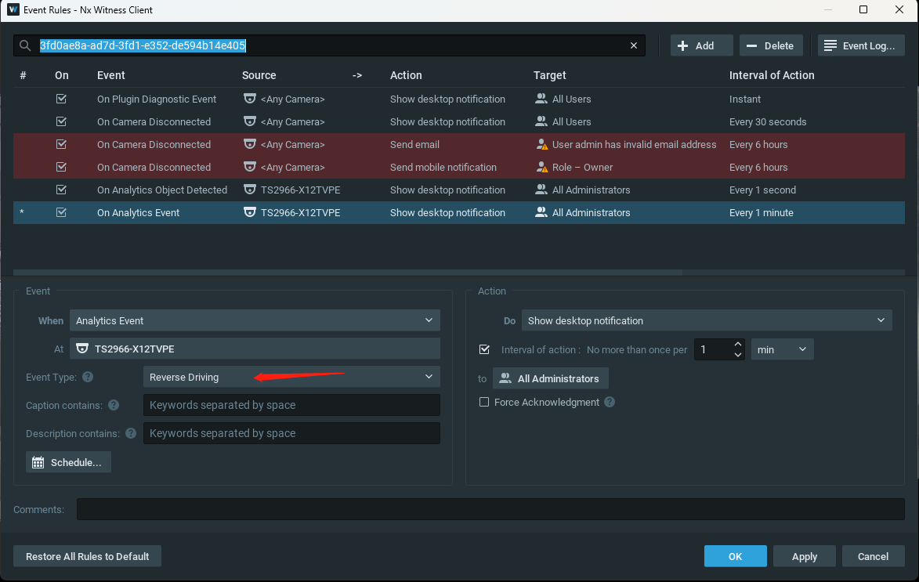Open the min interval unit dropdown
Viewport: 919px width, 582px height.
coord(782,349)
